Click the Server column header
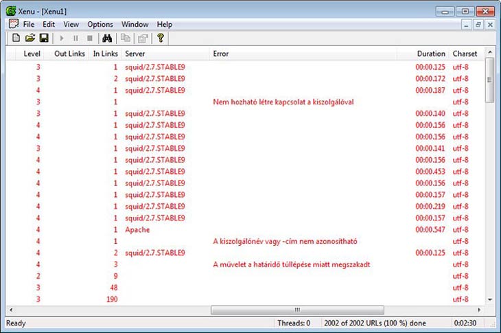Viewport: 501px width, 333px height. point(135,54)
